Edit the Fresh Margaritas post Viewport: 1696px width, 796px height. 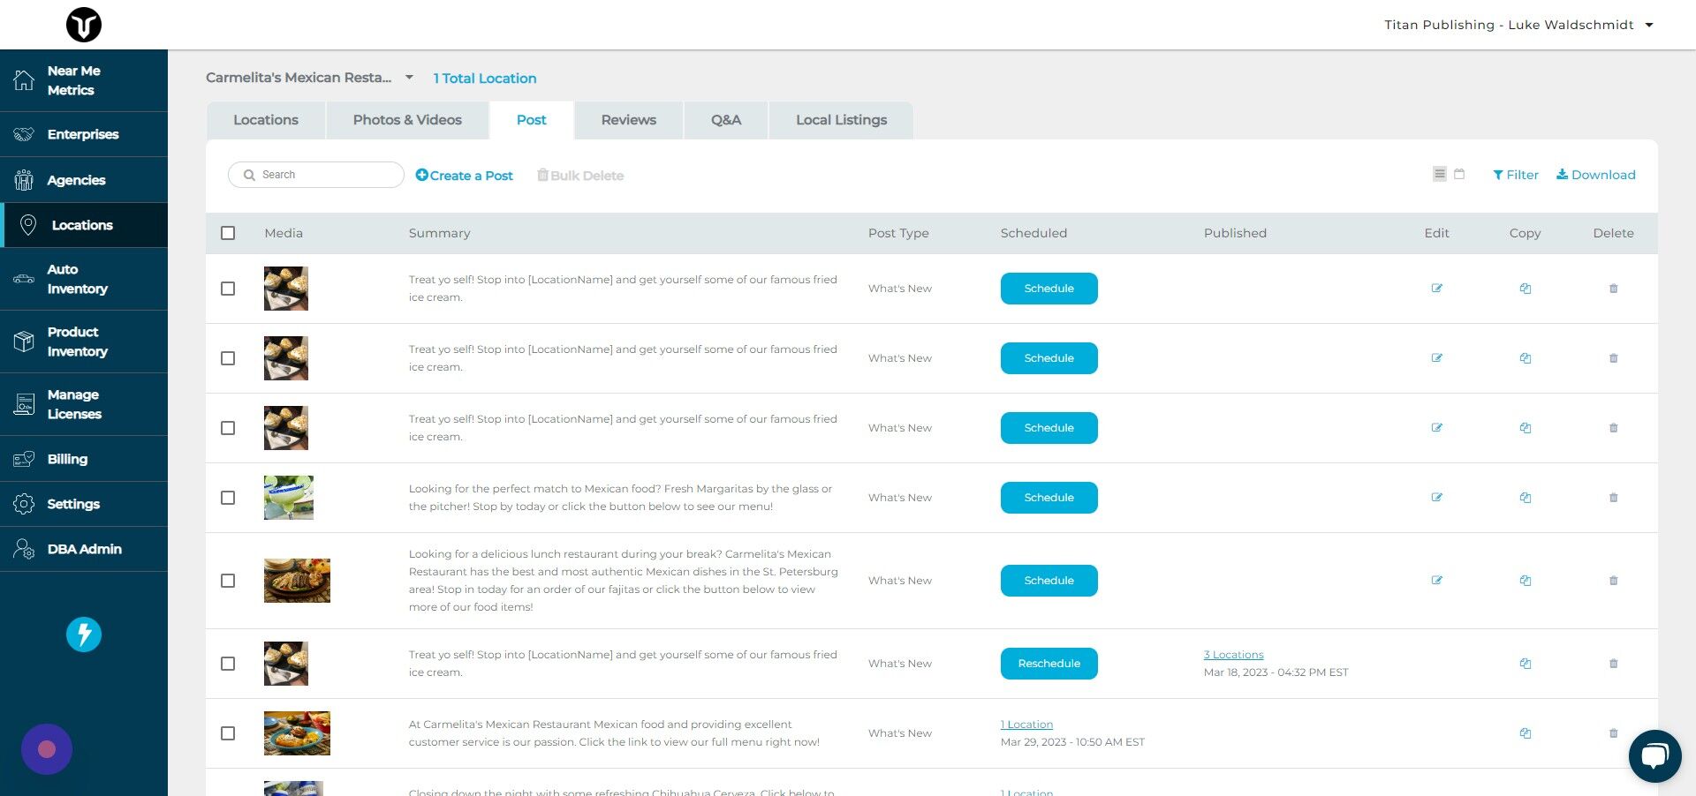[x=1437, y=498]
